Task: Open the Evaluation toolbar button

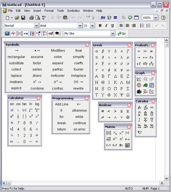Action: point(26,34)
